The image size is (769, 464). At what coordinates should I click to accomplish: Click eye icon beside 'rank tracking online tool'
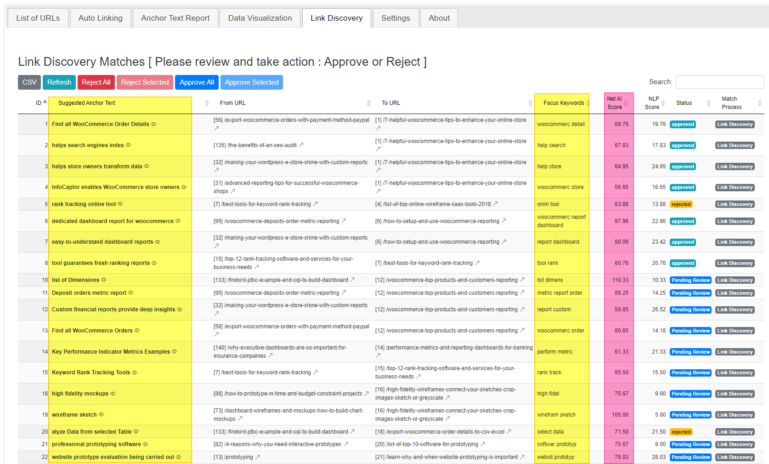pyautogui.click(x=120, y=204)
